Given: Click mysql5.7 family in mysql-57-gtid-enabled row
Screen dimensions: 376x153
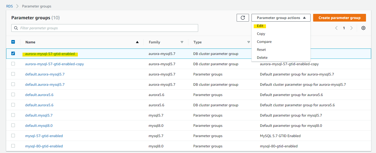Looking at the screenshot, I should [156, 136].
